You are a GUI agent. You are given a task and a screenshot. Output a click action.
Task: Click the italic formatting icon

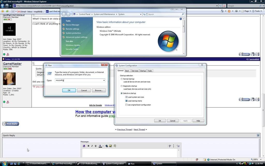92,146
